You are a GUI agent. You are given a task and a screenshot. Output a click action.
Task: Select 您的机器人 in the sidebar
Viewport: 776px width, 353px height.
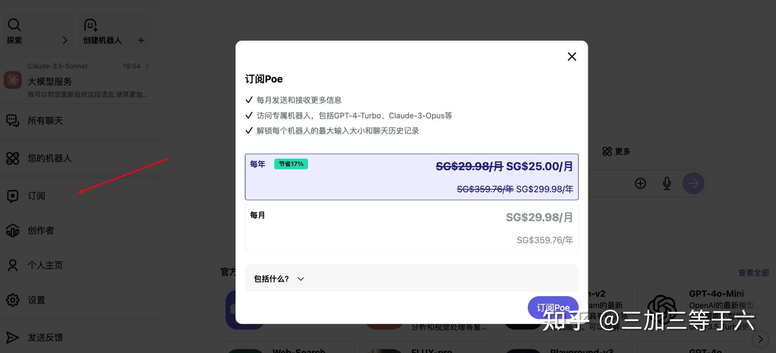[x=49, y=158]
